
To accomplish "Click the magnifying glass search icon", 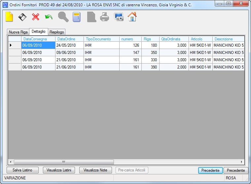I will coord(63,17).
